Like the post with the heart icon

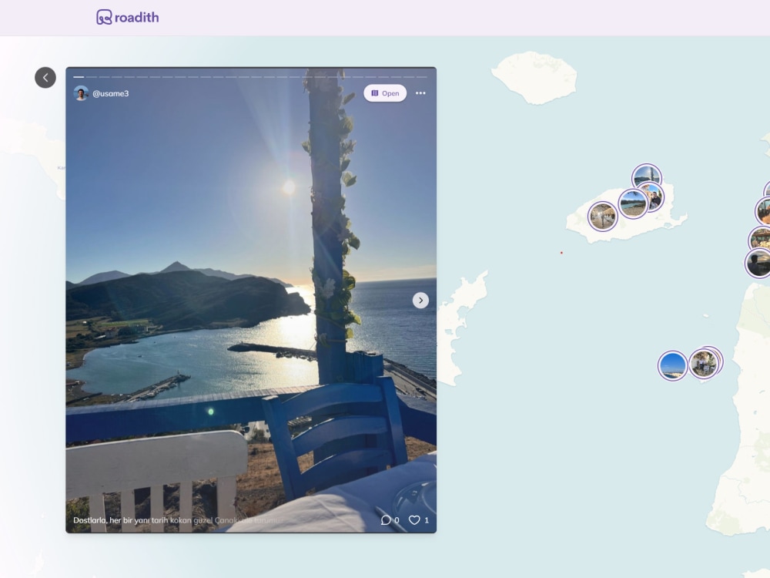coord(414,520)
